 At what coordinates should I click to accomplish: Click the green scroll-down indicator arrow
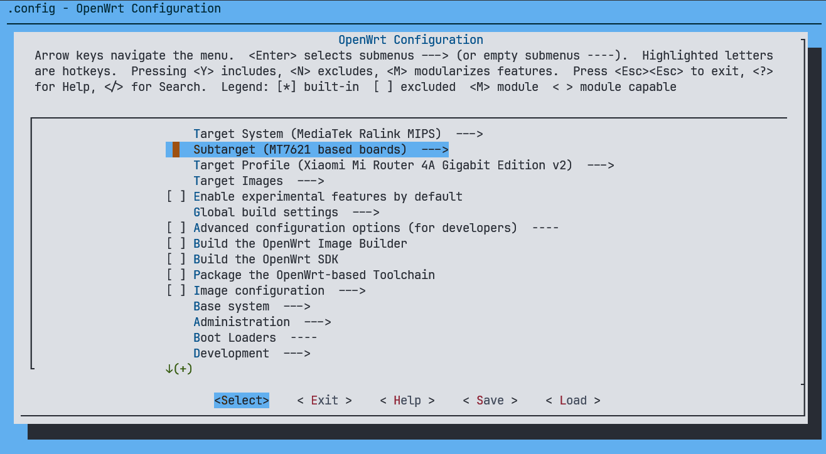click(169, 369)
